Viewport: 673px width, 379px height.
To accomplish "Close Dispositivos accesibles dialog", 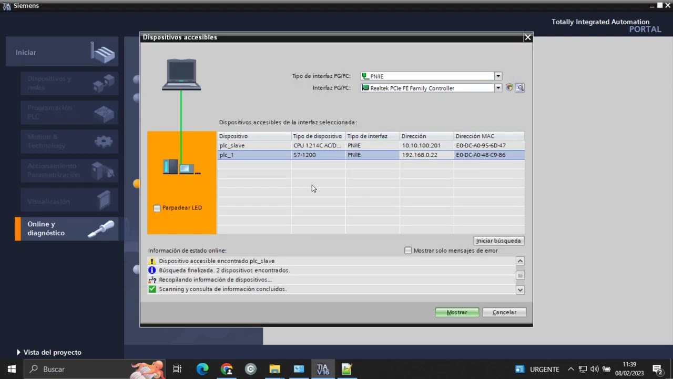I will pos(528,37).
